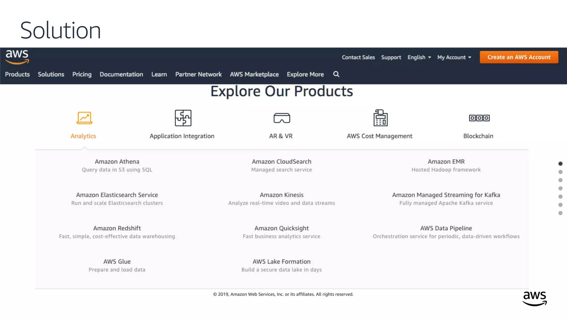The height and width of the screenshot is (319, 567).
Task: Open the AWS Glue product link
Action: 117,261
